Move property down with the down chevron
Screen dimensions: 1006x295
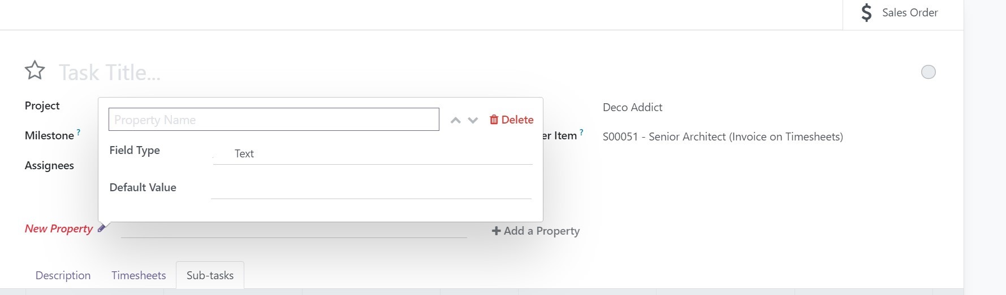[x=473, y=120]
